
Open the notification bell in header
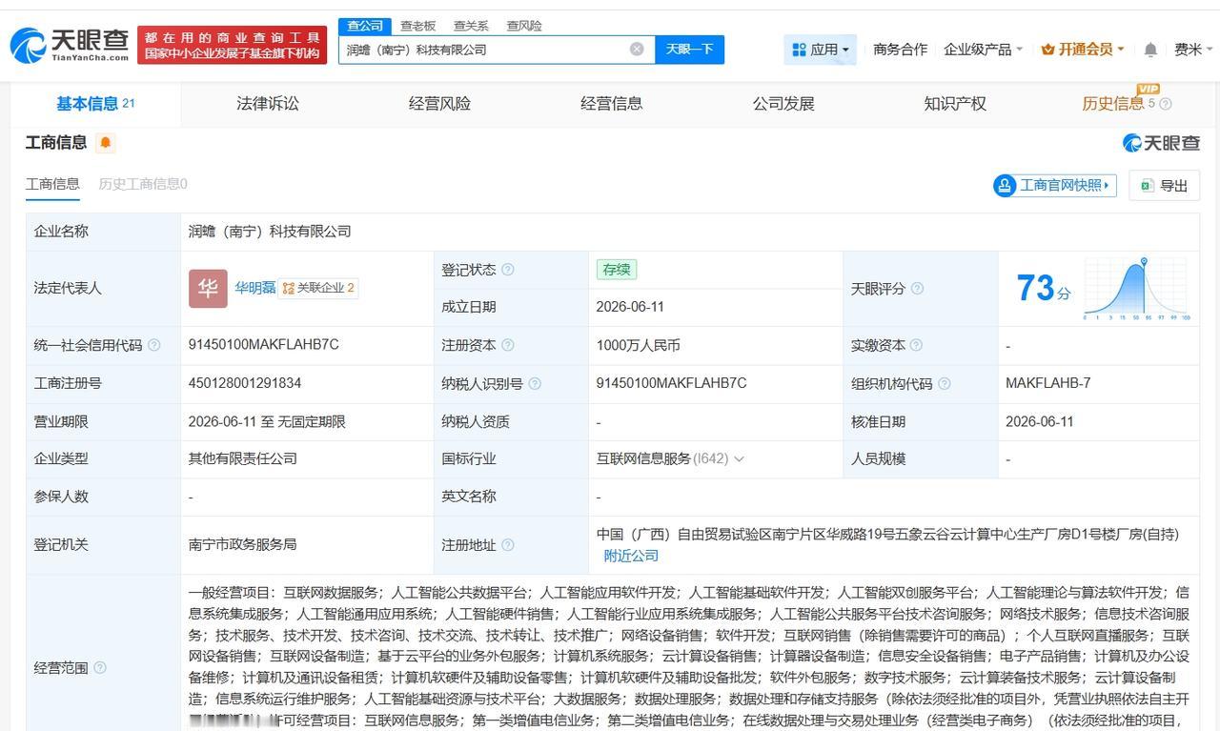[1150, 49]
